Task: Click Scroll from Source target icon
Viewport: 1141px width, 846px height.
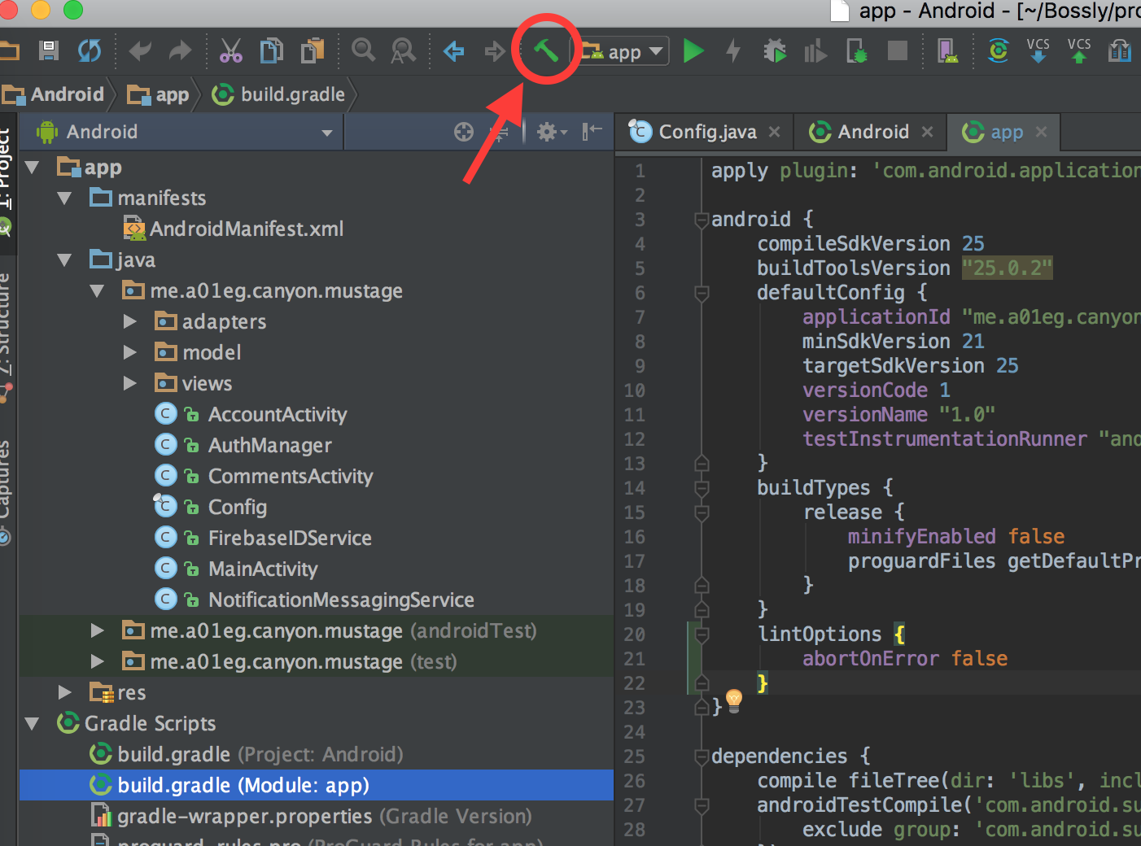Action: tap(464, 132)
